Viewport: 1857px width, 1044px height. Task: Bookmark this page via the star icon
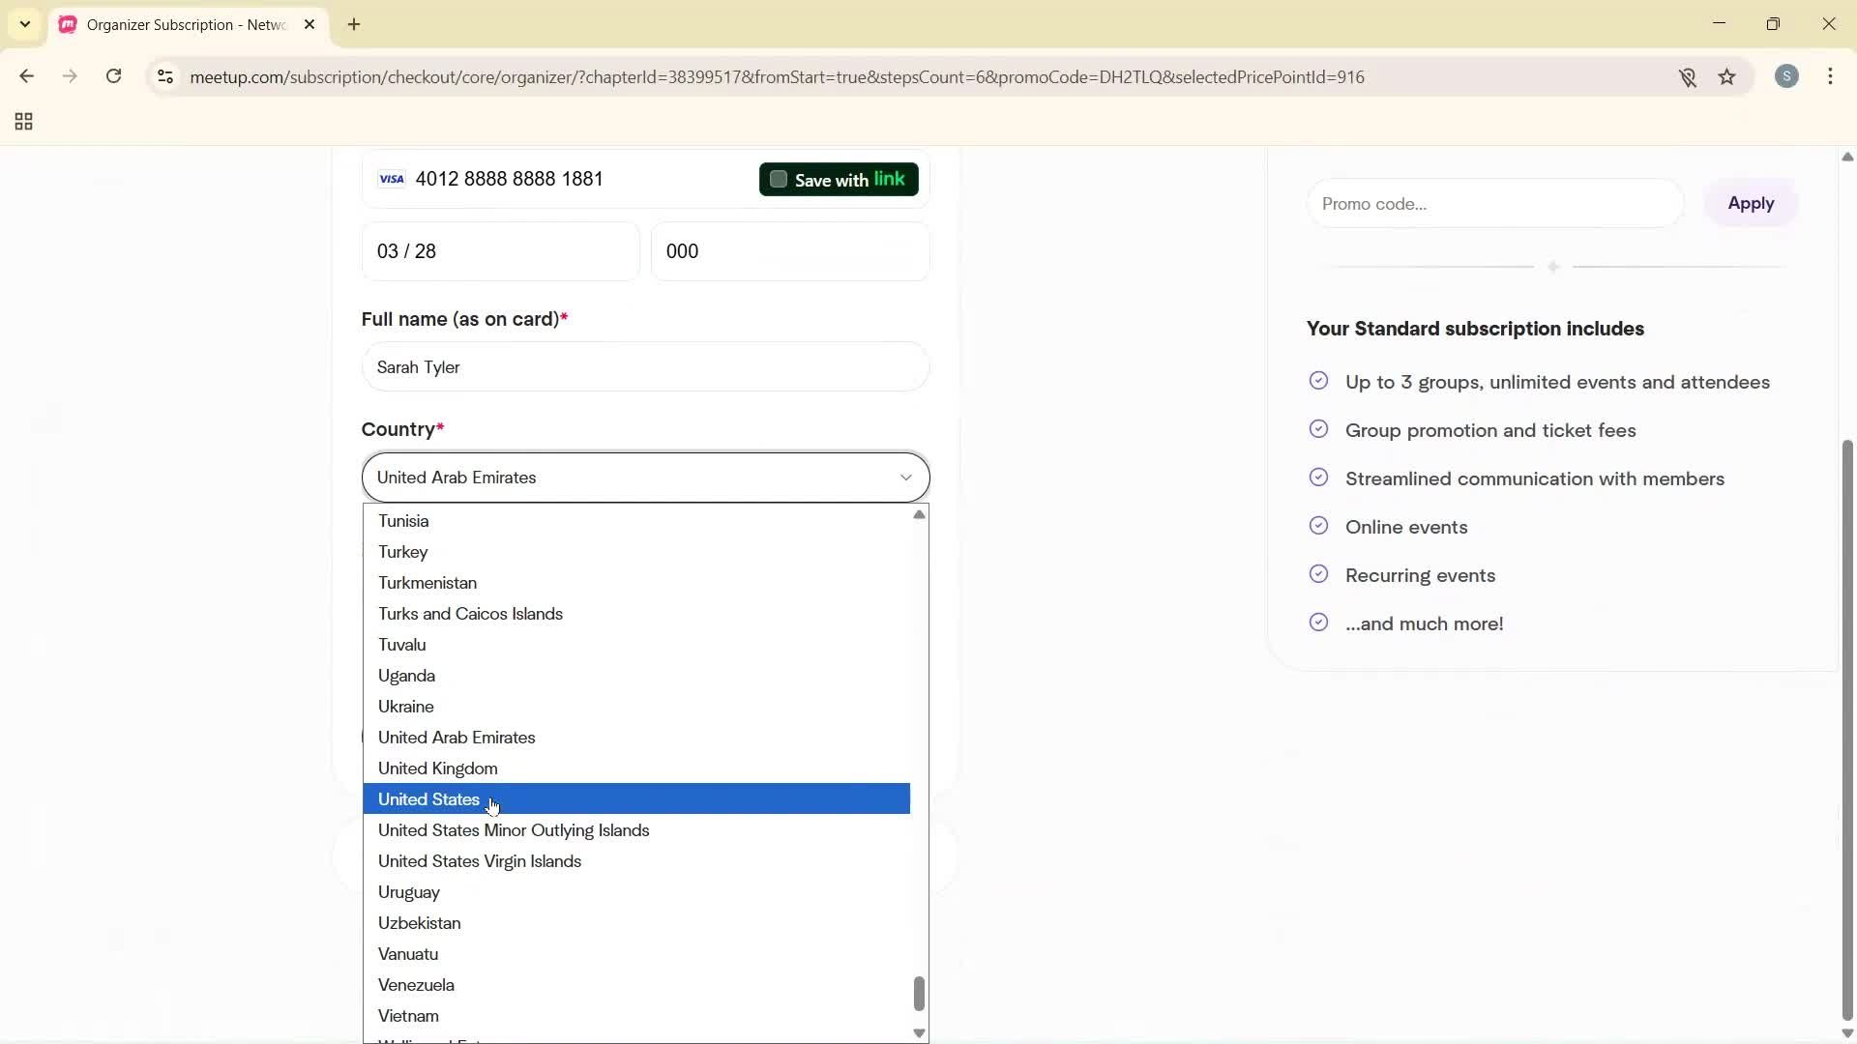pyautogui.click(x=1727, y=77)
